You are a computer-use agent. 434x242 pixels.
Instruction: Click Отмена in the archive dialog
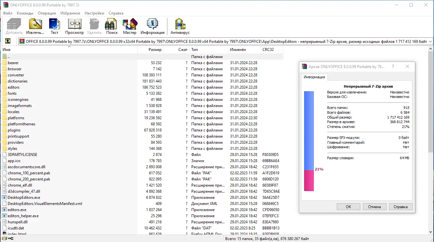click(x=375, y=207)
